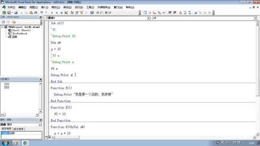Open the 插入 (Insert) menu
This screenshot has width=260, height=146.
(45, 7)
